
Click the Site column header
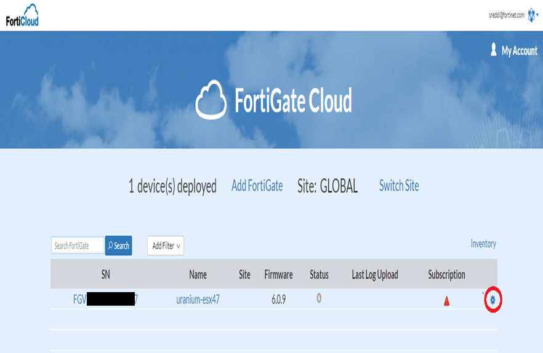(x=244, y=275)
